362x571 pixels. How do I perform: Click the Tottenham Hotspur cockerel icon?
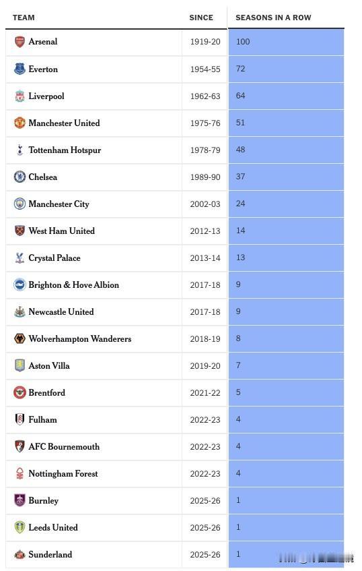(20, 150)
